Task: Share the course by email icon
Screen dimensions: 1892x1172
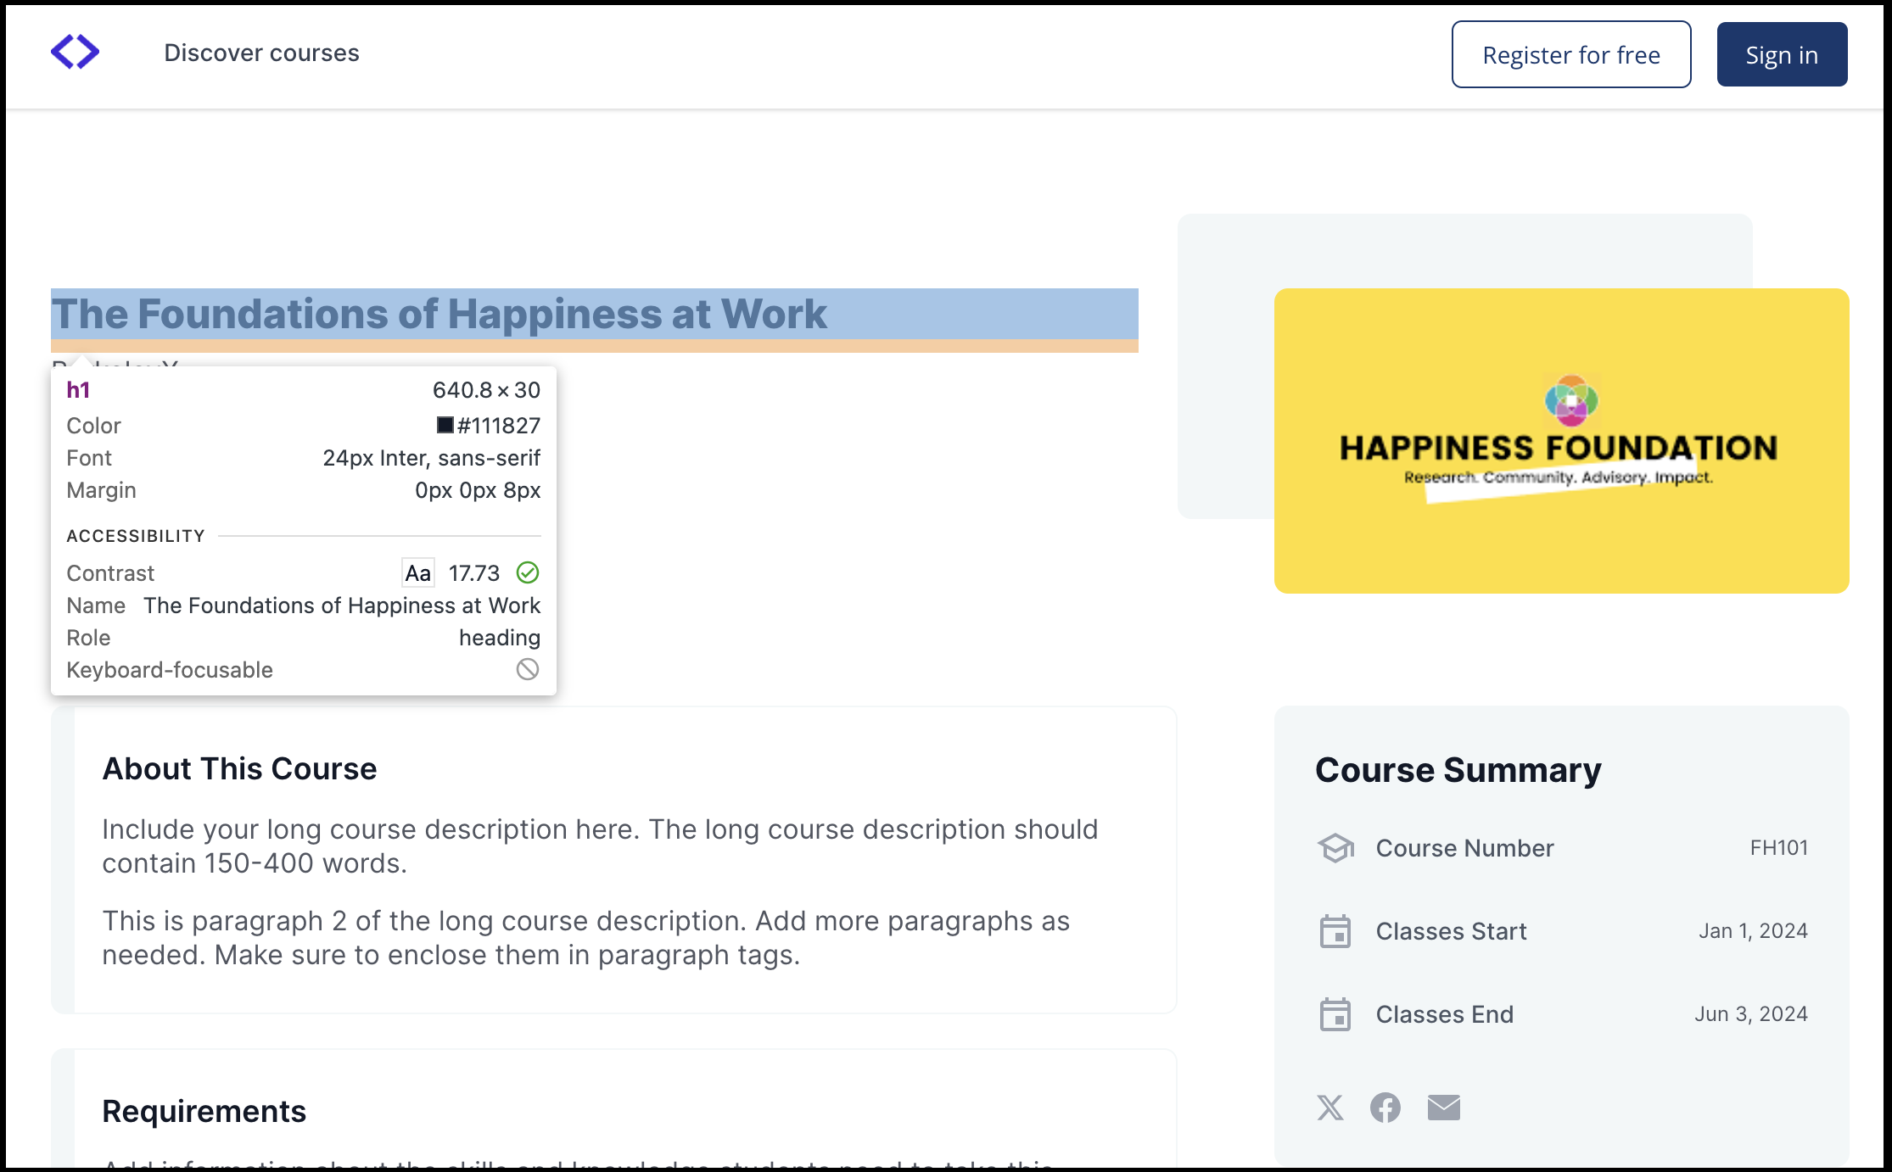Action: click(1444, 1108)
